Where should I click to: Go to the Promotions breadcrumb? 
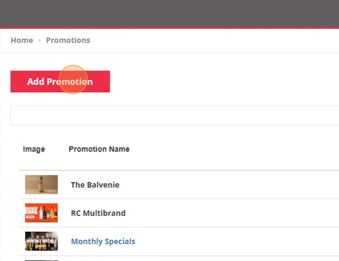click(x=68, y=40)
